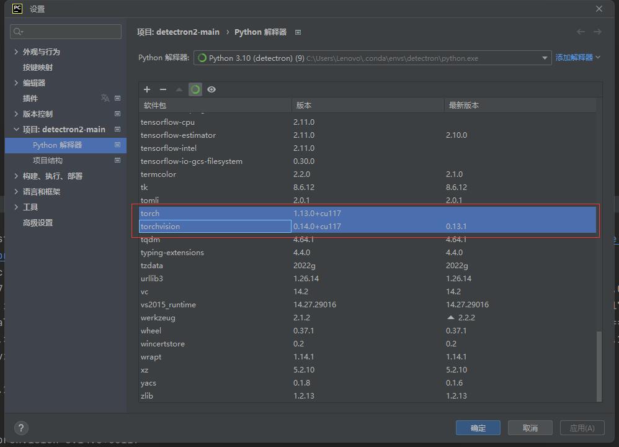The image size is (619, 447).
Task: Select the tensorflow-estimator package row
Action: coord(368,135)
